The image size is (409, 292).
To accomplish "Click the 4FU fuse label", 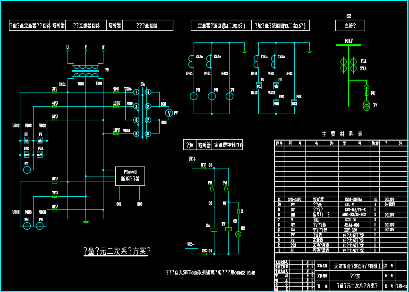I will (54, 103).
